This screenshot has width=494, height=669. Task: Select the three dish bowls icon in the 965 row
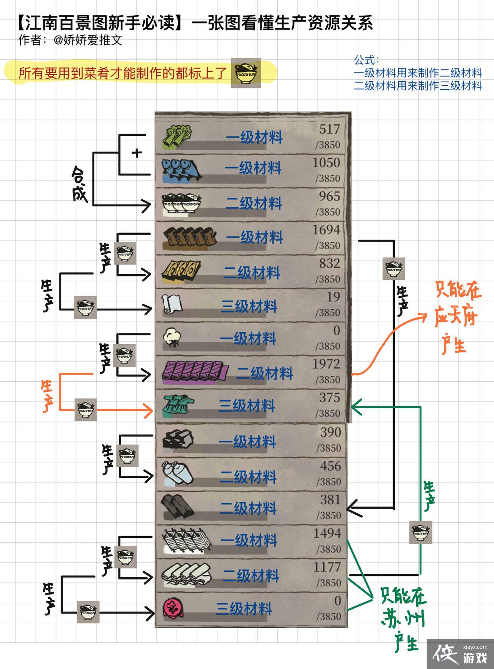point(181,203)
